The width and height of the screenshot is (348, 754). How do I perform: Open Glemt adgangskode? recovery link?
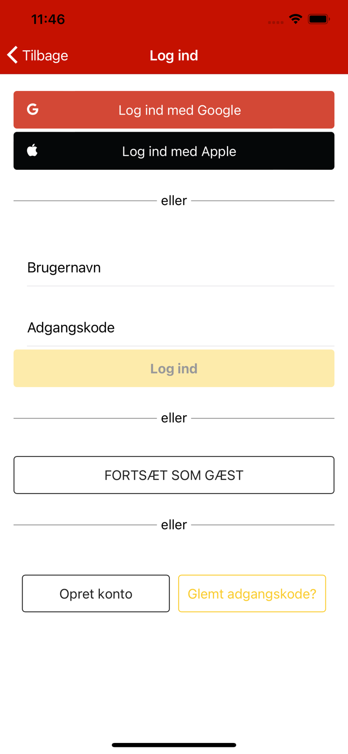point(252,593)
